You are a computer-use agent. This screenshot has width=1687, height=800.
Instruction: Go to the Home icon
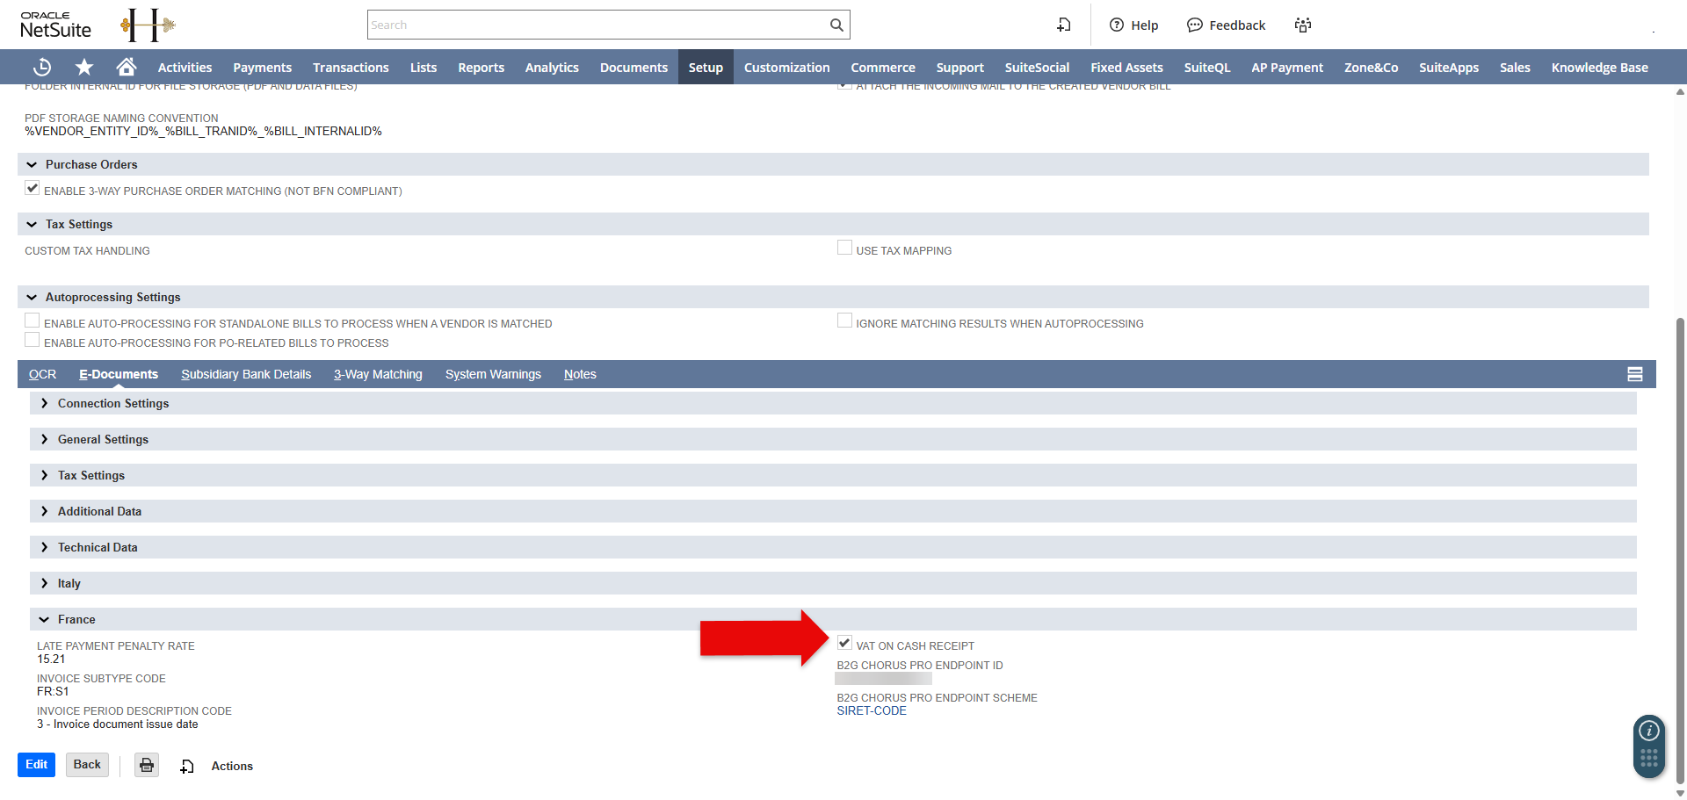[x=127, y=67]
